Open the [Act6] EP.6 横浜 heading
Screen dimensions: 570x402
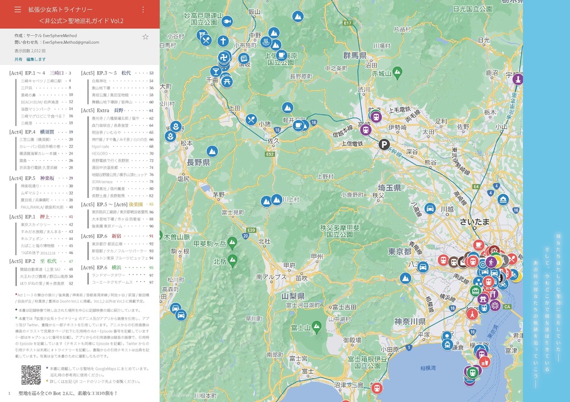(x=117, y=267)
